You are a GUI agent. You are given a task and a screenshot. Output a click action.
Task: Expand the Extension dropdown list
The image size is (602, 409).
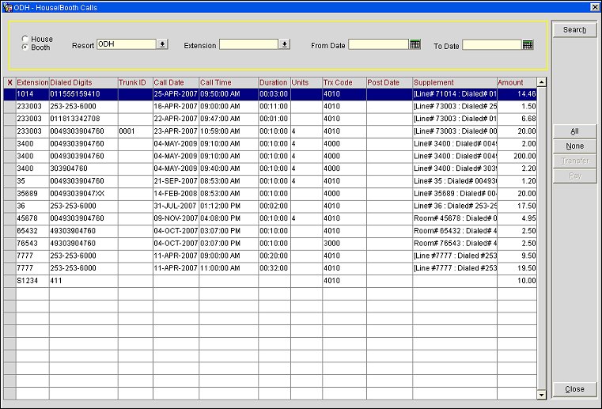285,45
